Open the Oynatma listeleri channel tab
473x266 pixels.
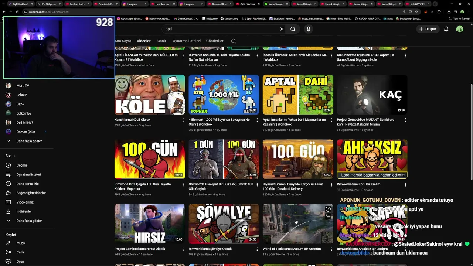[187, 41]
